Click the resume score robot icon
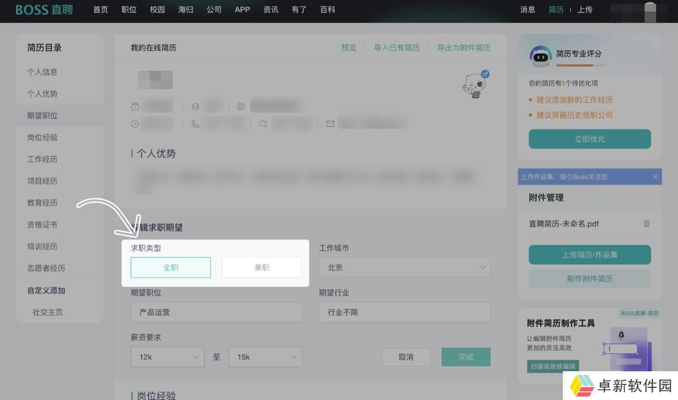Image resolution: width=678 pixels, height=400 pixels. [540, 56]
